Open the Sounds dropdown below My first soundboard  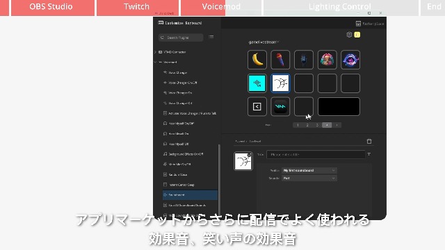tap(309, 178)
